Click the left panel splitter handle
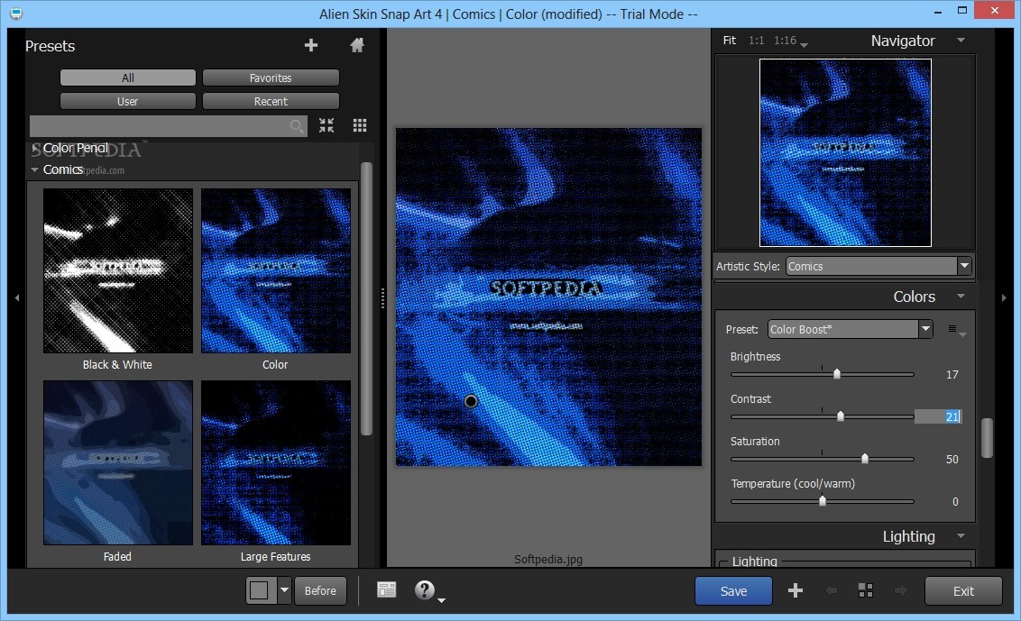The image size is (1021, 621). (x=382, y=298)
